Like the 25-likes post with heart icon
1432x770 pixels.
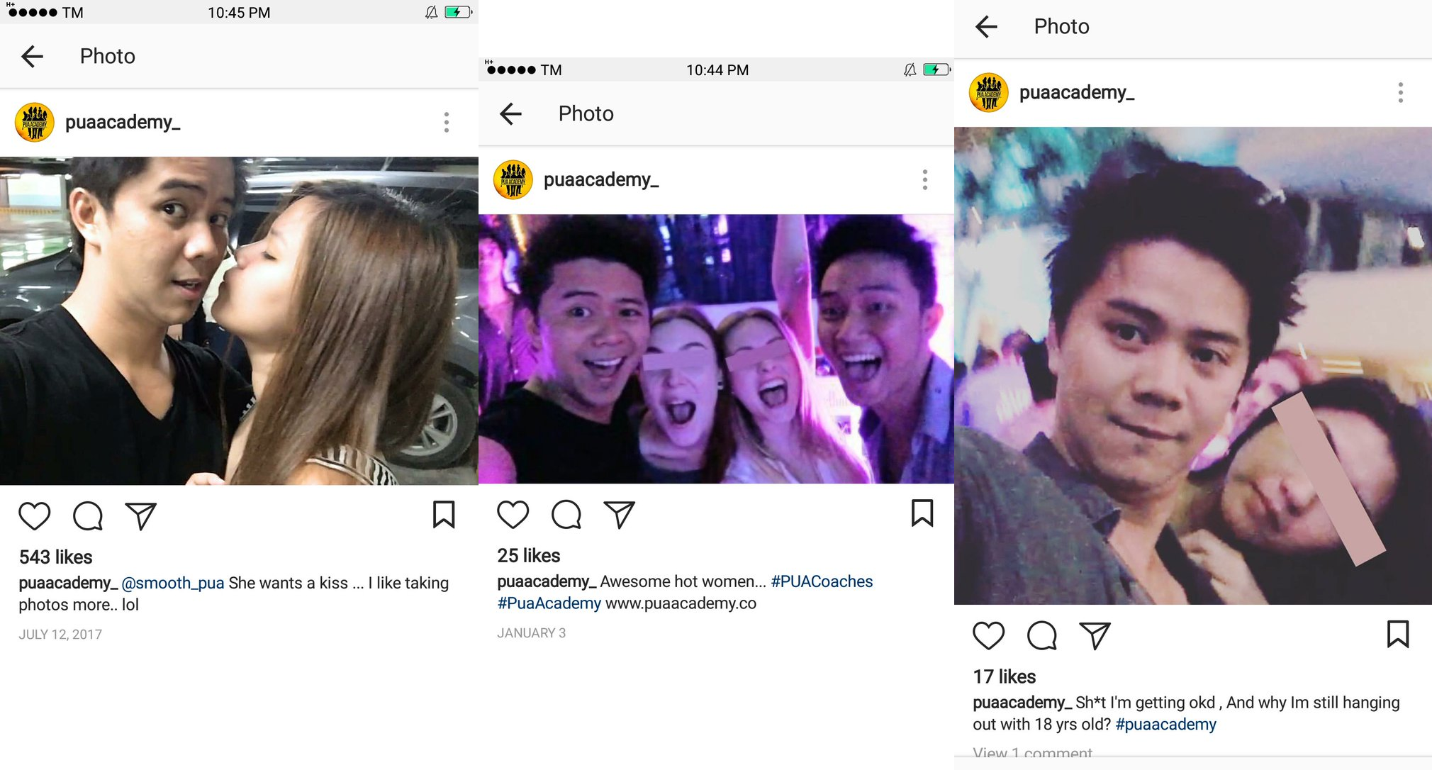(513, 514)
